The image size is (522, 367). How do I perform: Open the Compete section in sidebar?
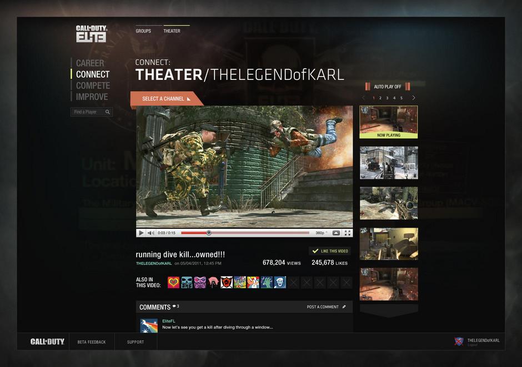(x=93, y=86)
